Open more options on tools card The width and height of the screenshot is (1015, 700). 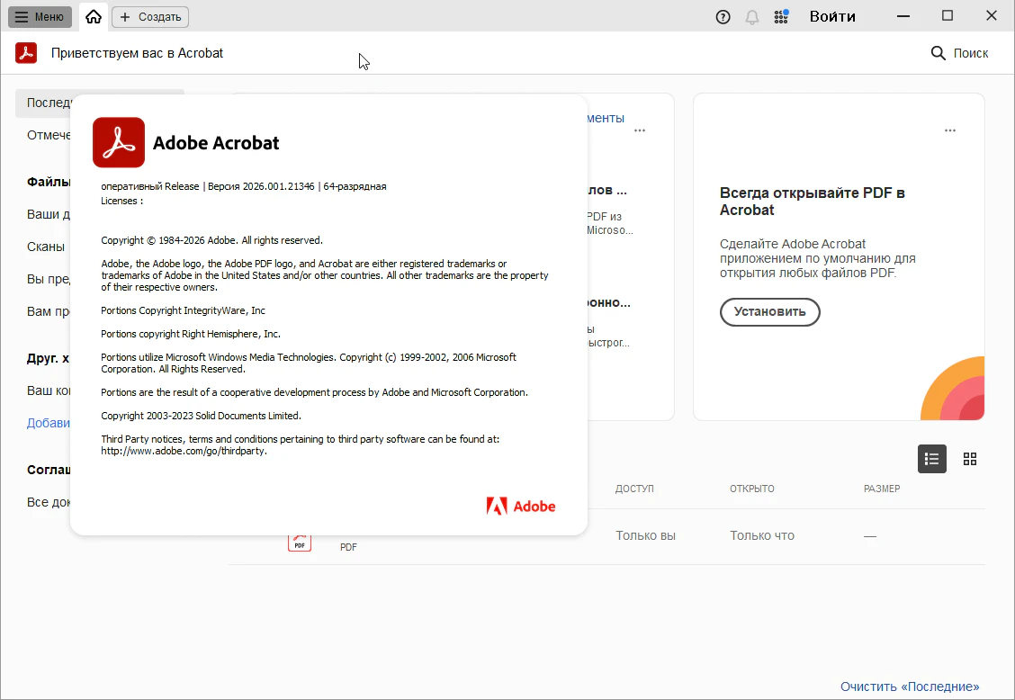(639, 130)
